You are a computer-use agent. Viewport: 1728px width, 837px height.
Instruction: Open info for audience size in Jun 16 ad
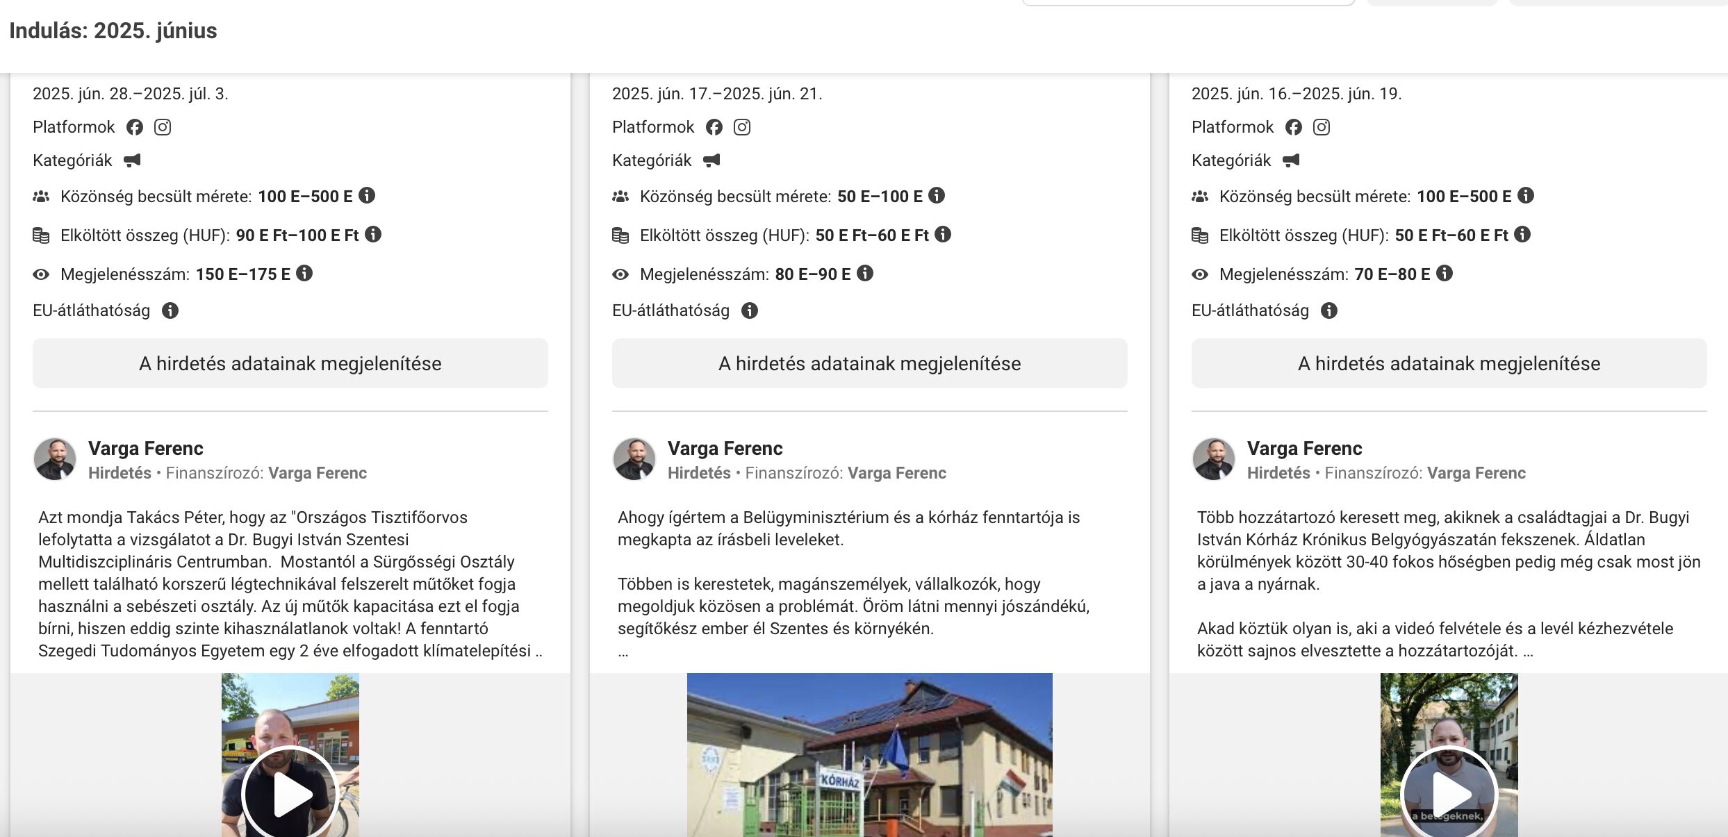1526,195
